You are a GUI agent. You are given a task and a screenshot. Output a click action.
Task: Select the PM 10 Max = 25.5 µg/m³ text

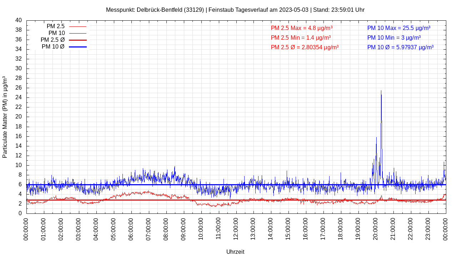pos(399,28)
